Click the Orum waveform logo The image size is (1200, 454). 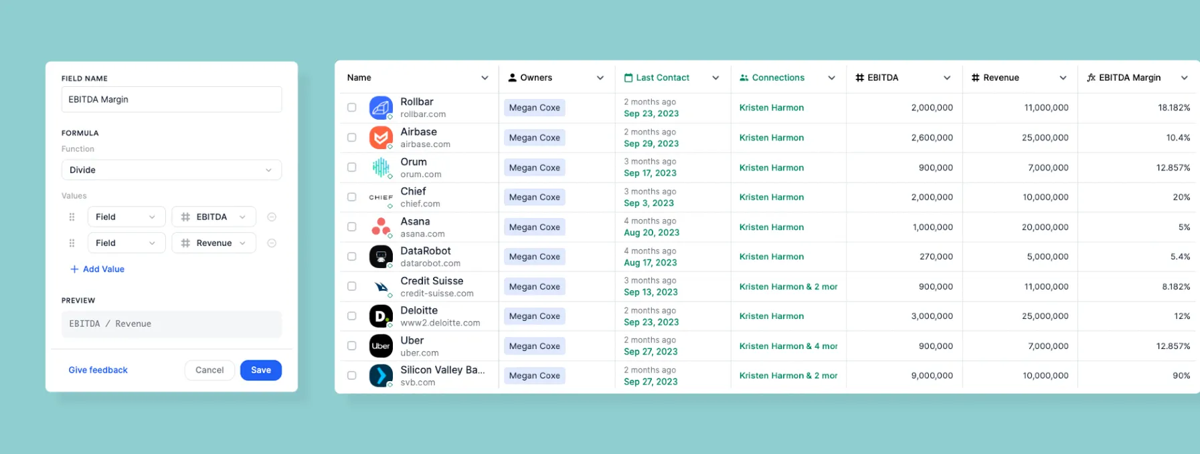click(381, 167)
